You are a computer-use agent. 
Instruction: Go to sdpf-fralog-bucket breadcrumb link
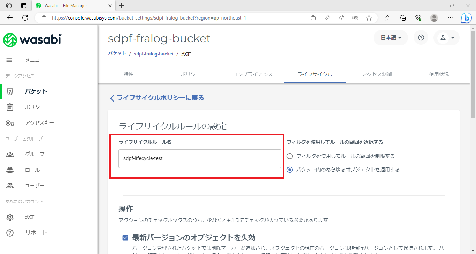tap(154, 54)
